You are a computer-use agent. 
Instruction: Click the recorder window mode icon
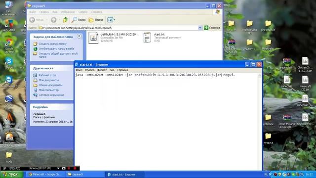pyautogui.click(x=4, y=168)
